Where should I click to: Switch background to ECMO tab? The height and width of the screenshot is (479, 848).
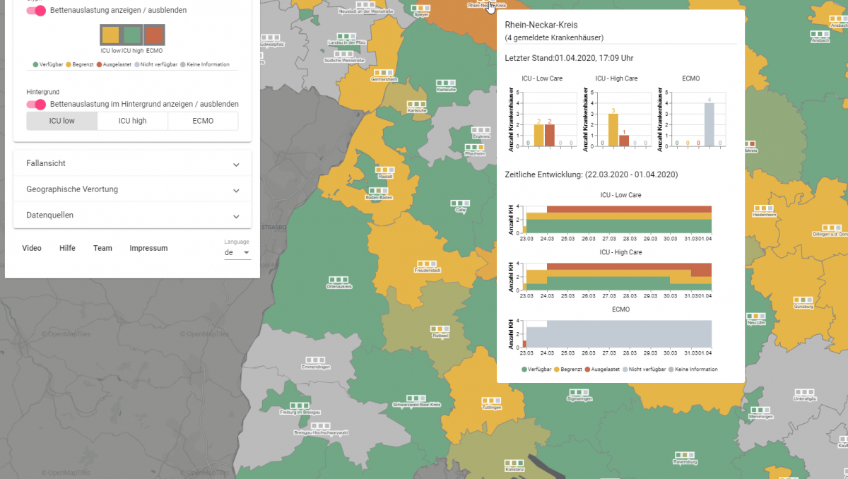pos(202,121)
